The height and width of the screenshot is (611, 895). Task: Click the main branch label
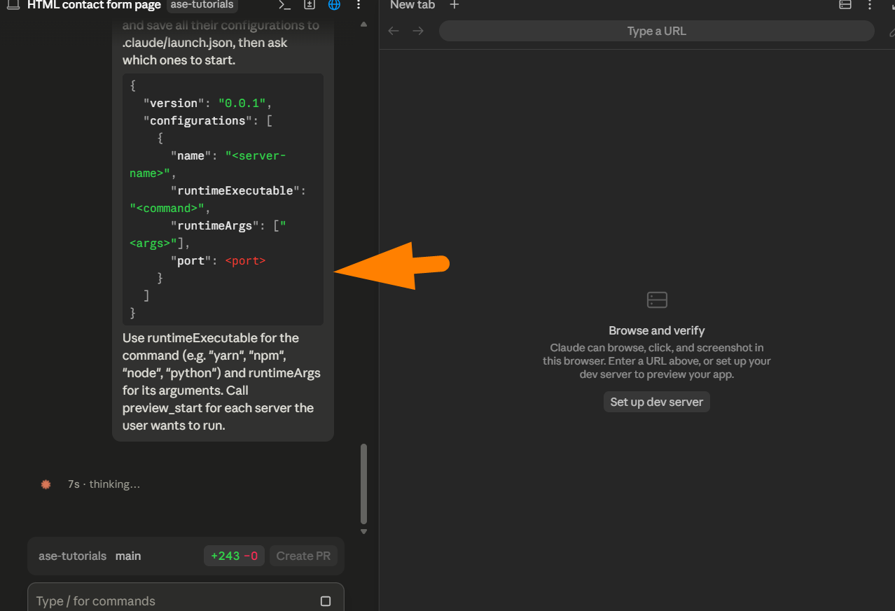pos(128,556)
